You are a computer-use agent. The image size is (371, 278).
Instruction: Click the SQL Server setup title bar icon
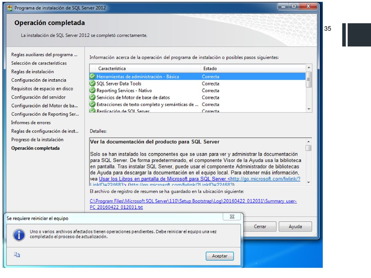tap(10, 8)
